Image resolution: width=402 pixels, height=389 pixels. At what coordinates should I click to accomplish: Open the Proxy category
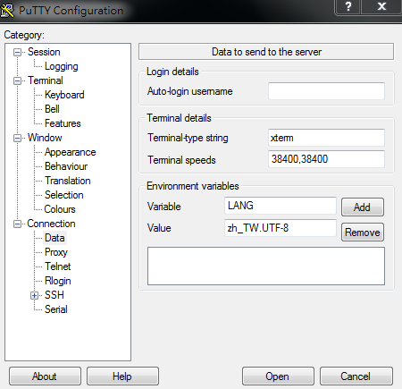pyautogui.click(x=56, y=252)
